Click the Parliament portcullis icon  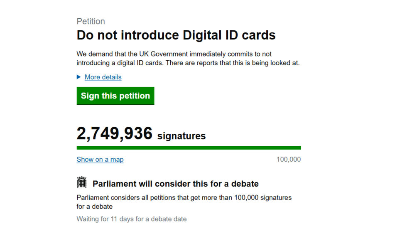(82, 182)
